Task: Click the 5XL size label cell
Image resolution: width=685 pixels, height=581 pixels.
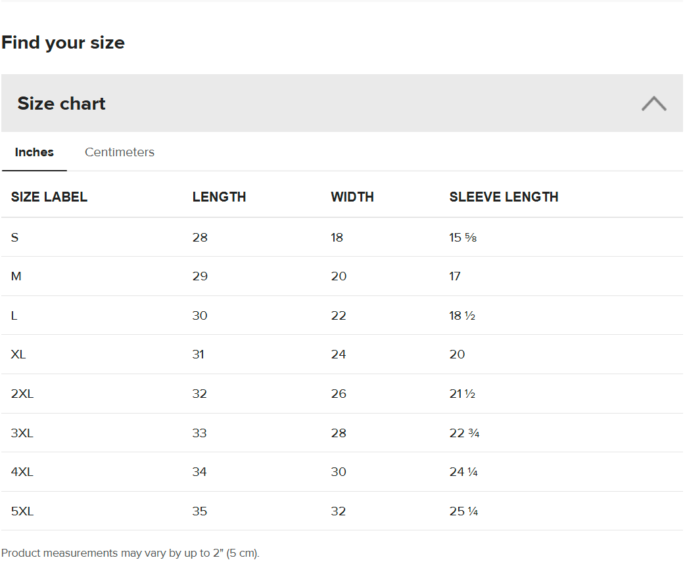Action: tap(22, 511)
